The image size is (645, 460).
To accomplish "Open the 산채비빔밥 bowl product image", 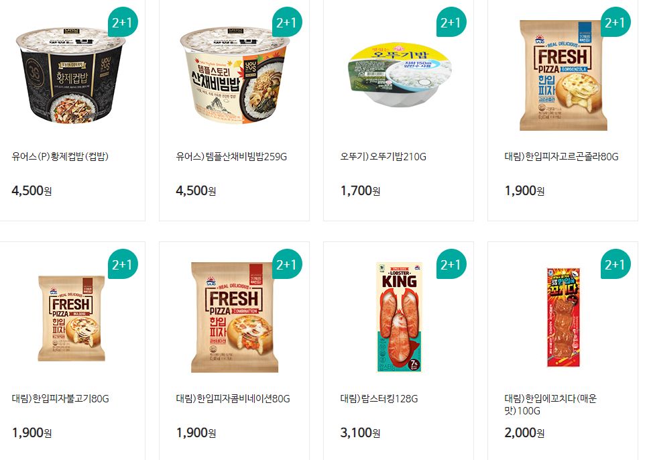I will [x=235, y=75].
